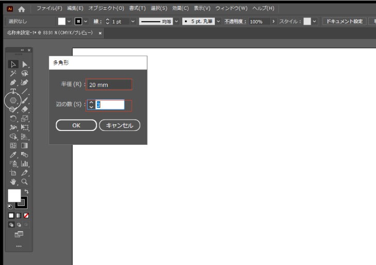376x265 pixels.
Task: Select the Hand tool
Action: (14, 182)
